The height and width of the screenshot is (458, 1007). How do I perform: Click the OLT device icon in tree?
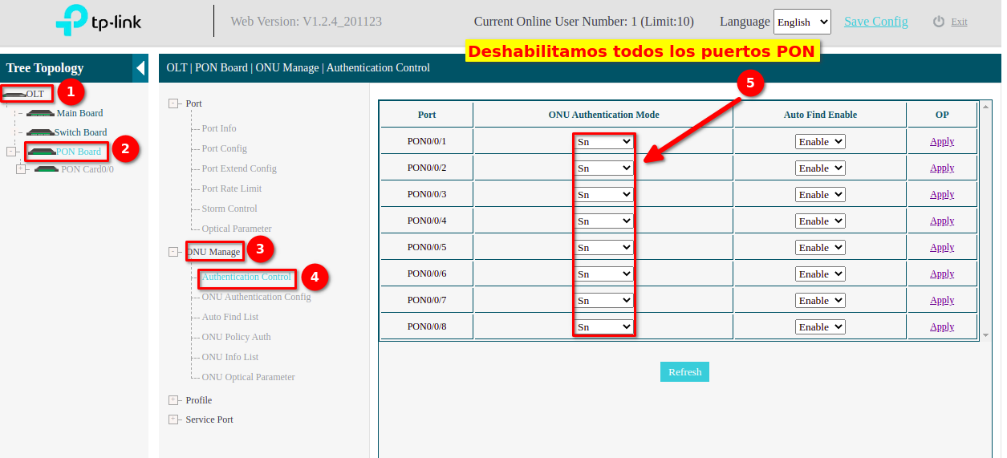tap(14, 95)
